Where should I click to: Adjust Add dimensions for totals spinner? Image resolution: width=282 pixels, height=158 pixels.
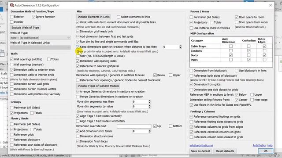tap(150, 131)
